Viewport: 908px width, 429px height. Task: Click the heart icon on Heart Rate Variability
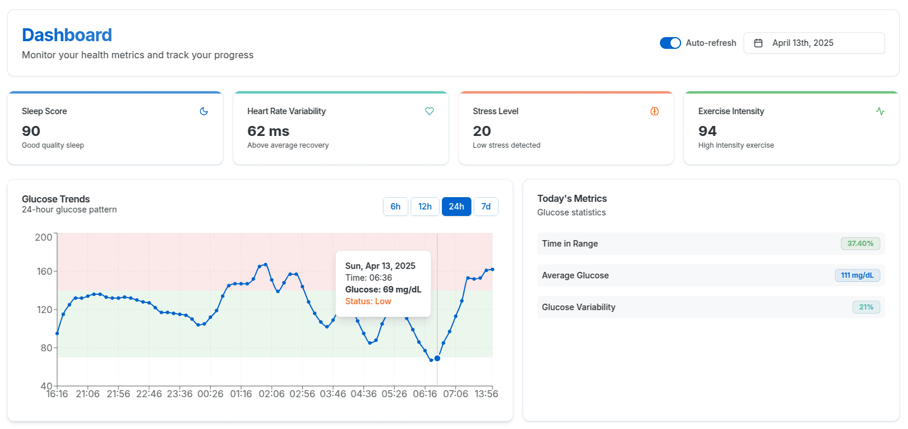430,111
